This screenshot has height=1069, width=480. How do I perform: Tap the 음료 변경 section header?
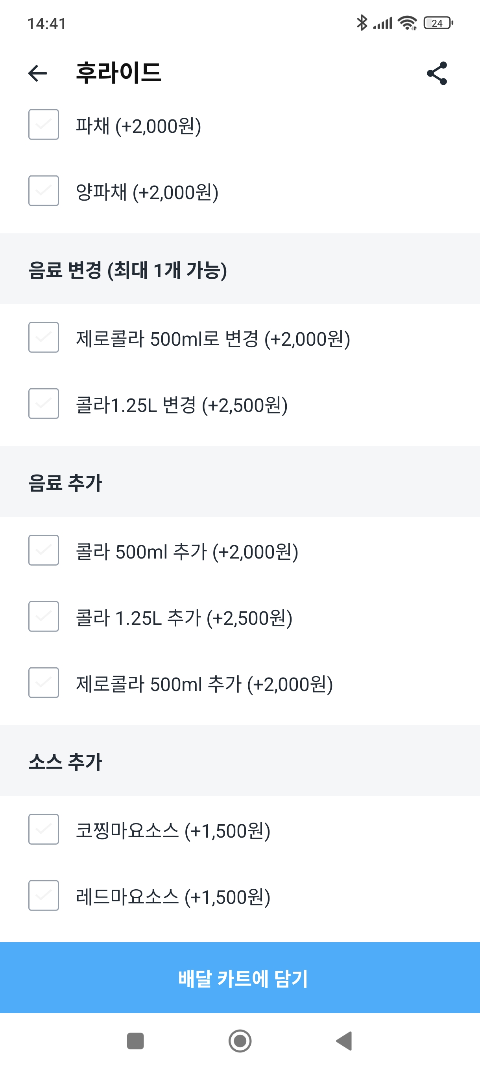click(127, 270)
